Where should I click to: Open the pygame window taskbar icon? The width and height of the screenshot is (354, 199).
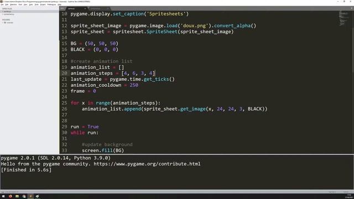pos(38,196)
